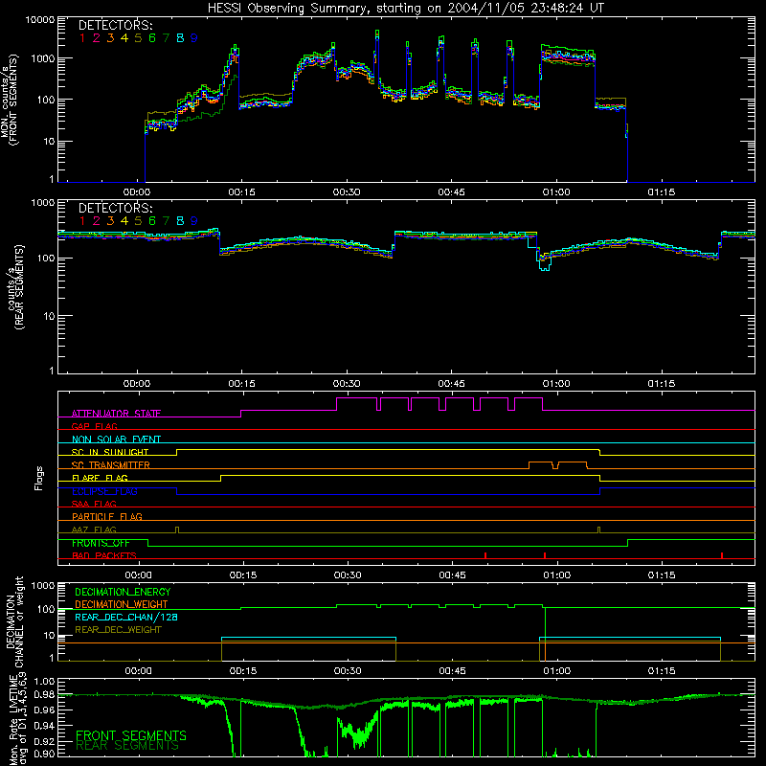
Task: Click 10000 on front segments y-axis
Action: pyautogui.click(x=40, y=20)
